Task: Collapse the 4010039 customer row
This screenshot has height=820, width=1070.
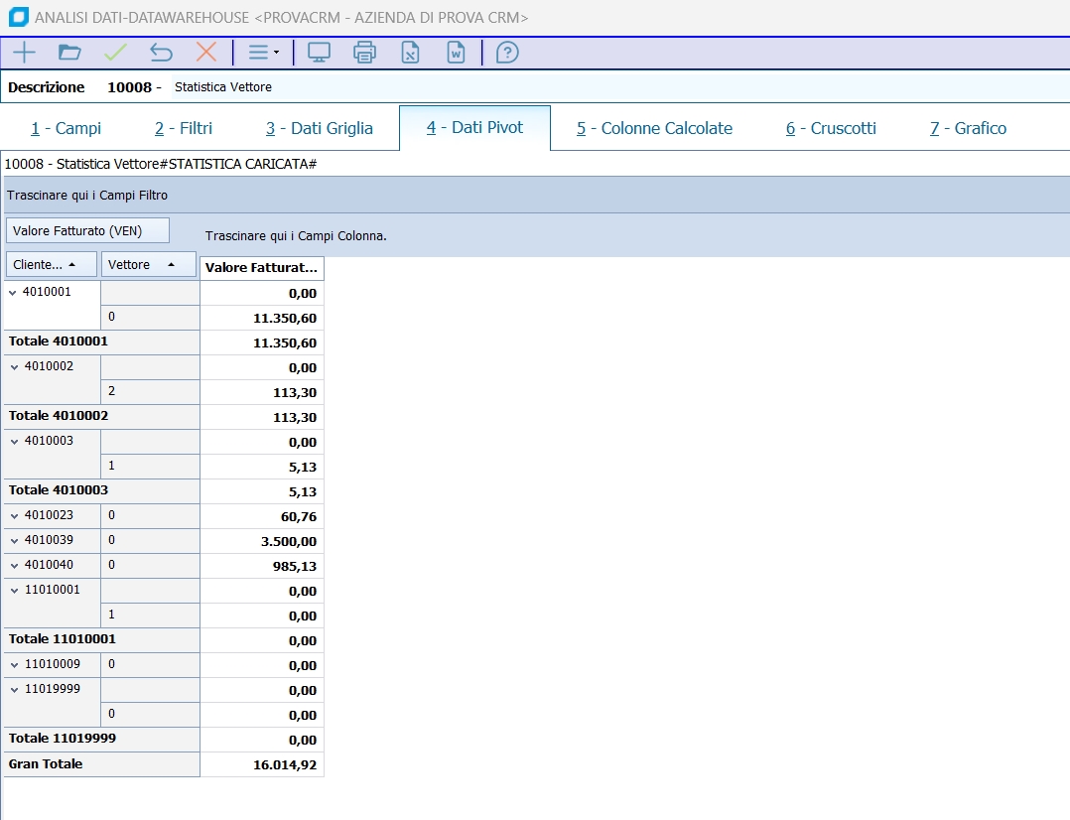Action: click(x=14, y=540)
